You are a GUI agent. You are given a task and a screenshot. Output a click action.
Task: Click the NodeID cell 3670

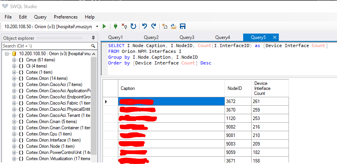pos(238,110)
